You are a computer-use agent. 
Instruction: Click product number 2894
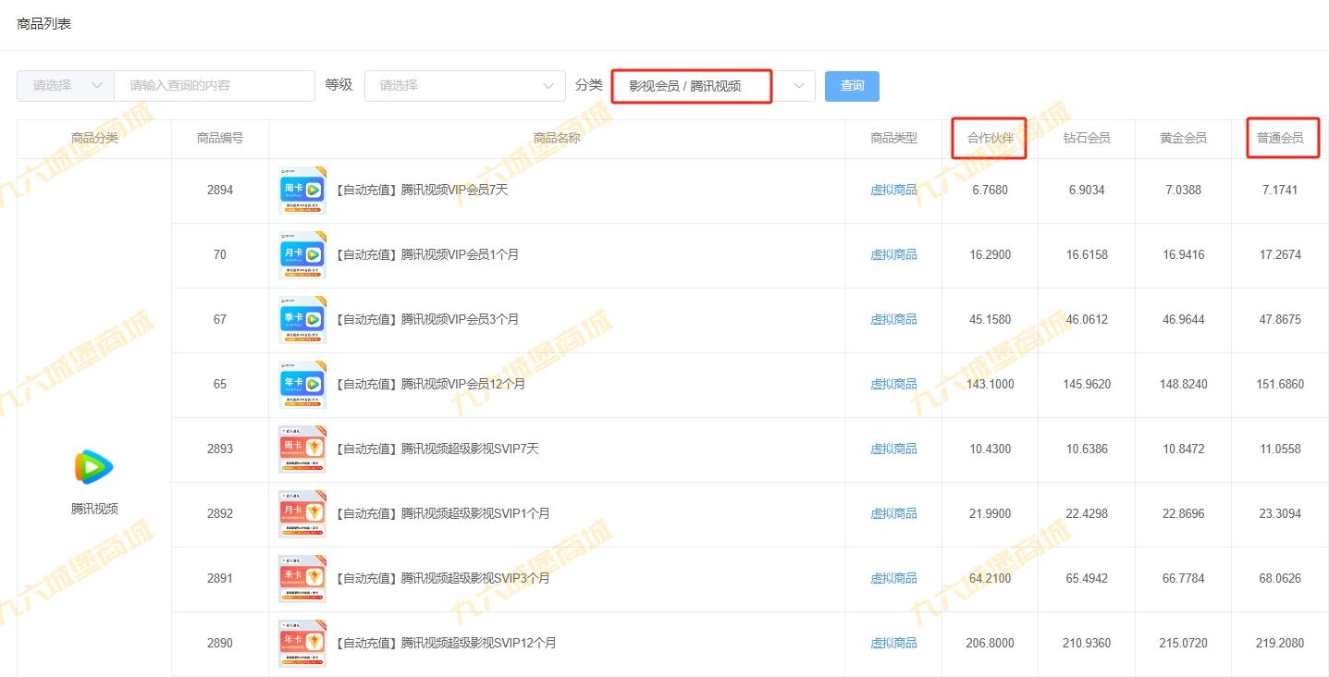click(x=220, y=190)
